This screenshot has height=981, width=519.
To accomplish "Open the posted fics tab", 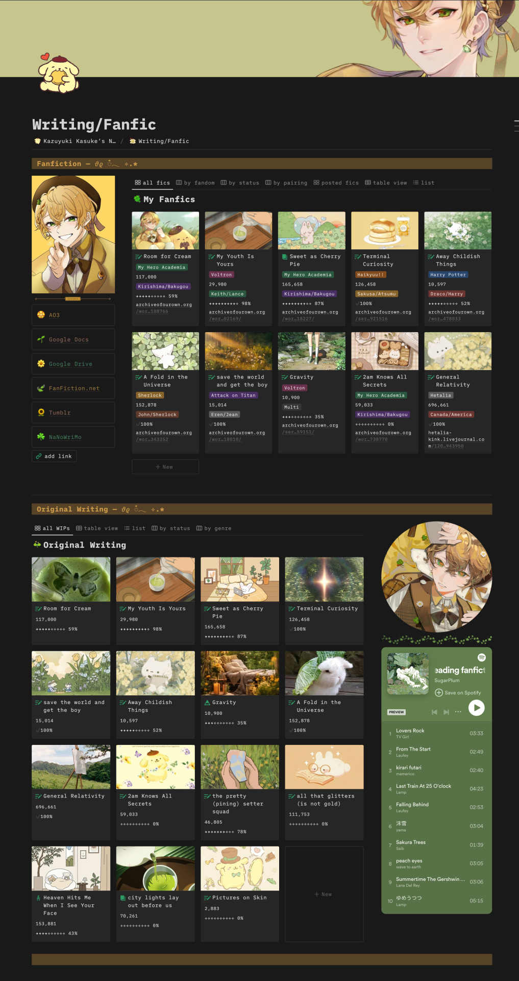I will coord(336,182).
